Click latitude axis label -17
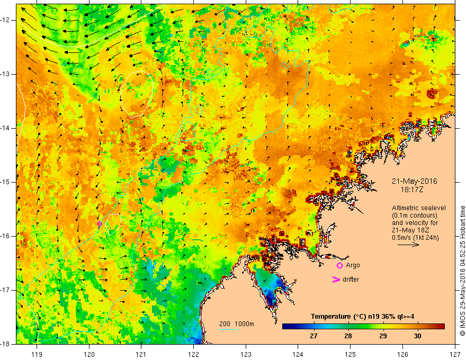466x360 pixels. click(6, 290)
